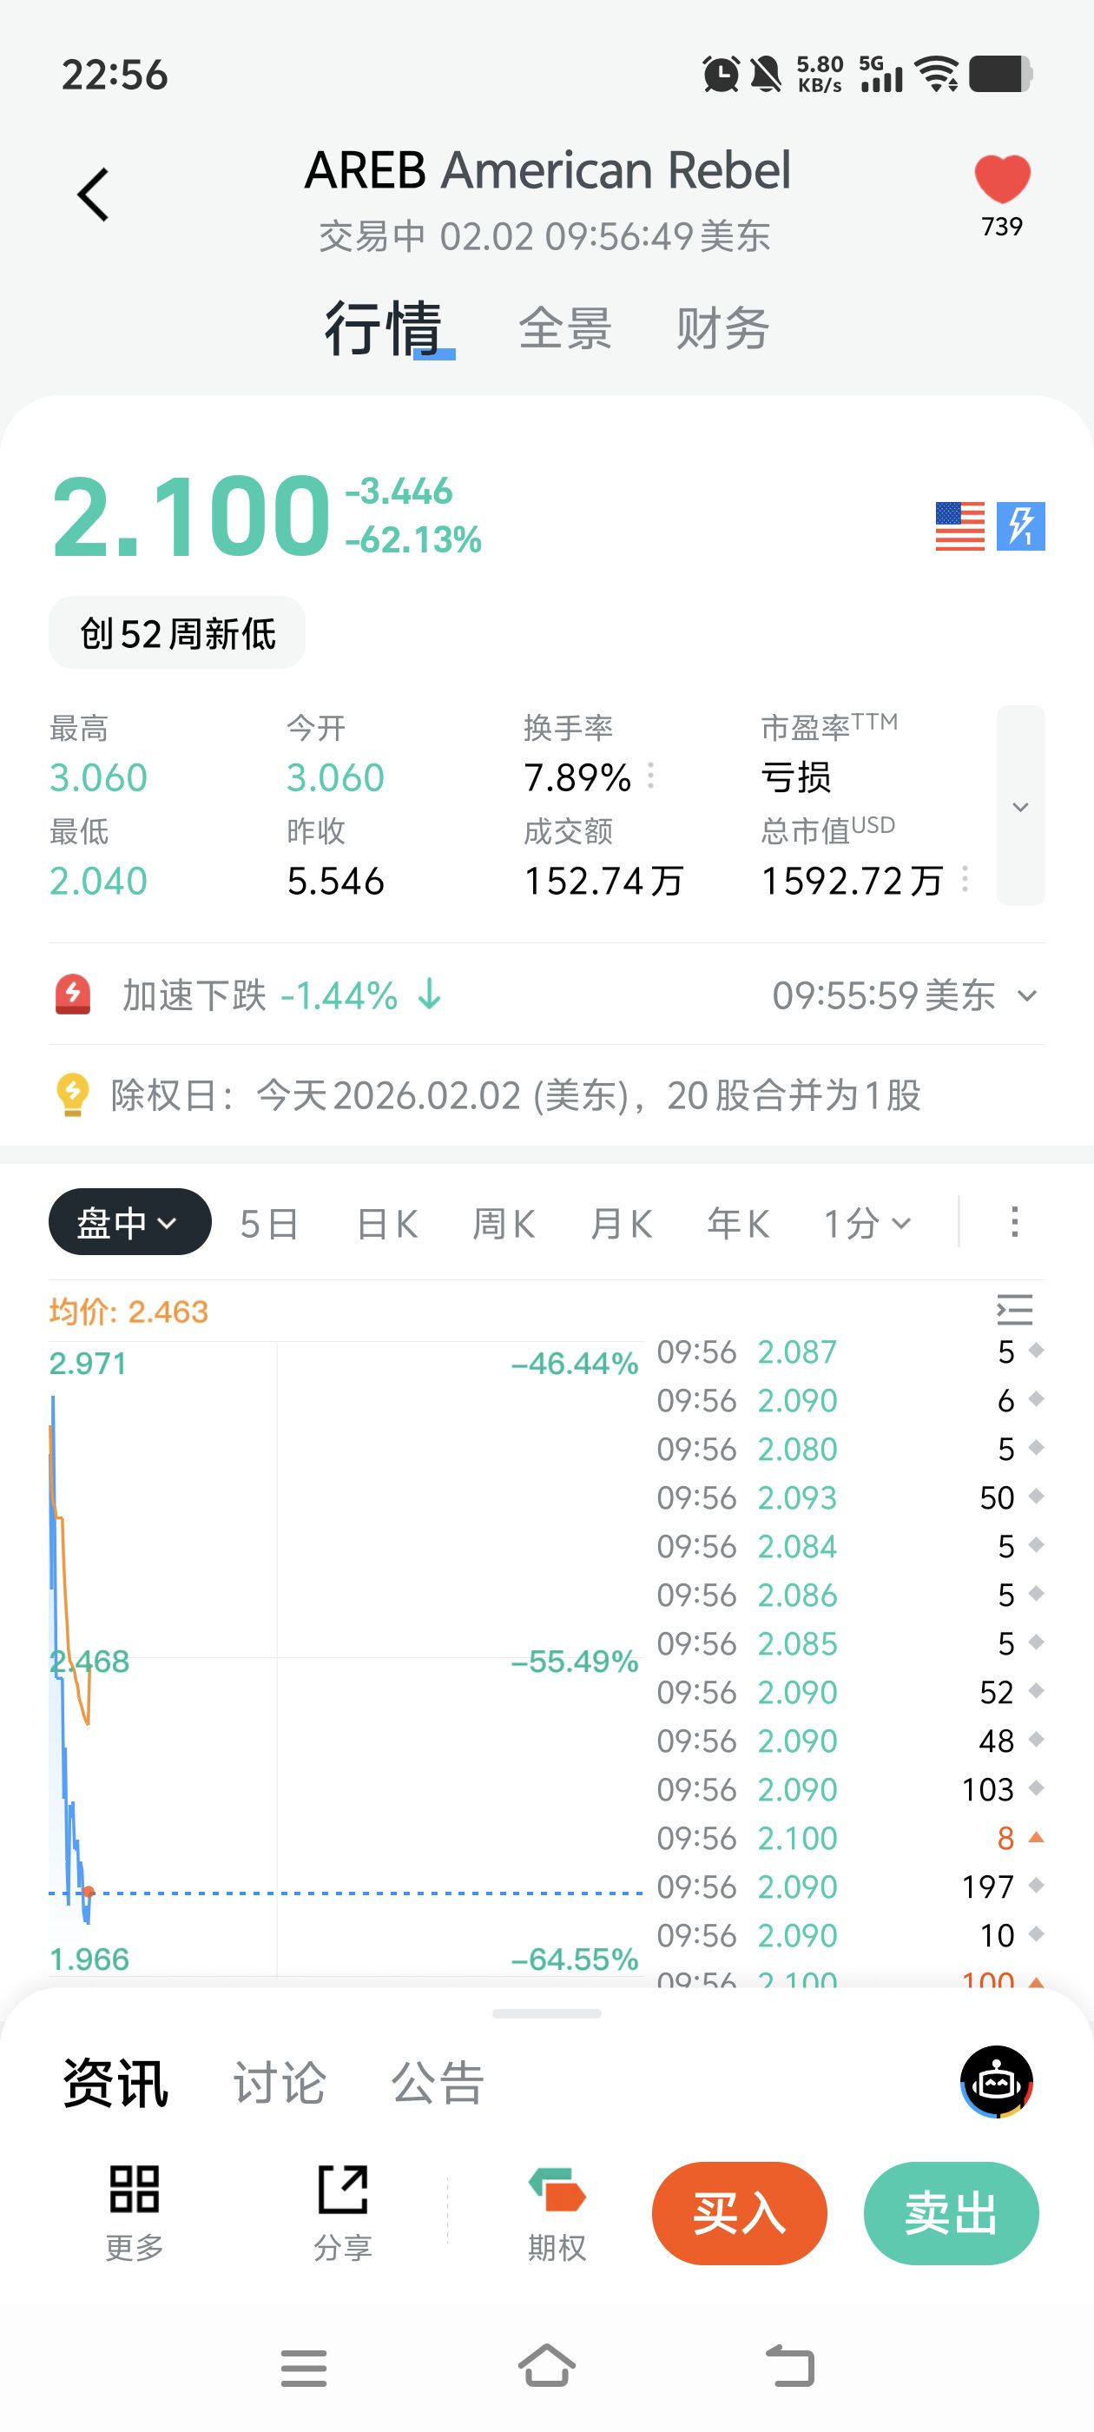Switch to the 日K chart tab

(x=387, y=1224)
